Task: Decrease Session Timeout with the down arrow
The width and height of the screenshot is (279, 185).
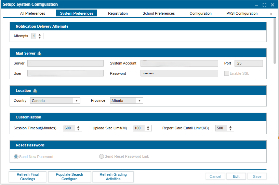Action: click(x=78, y=130)
